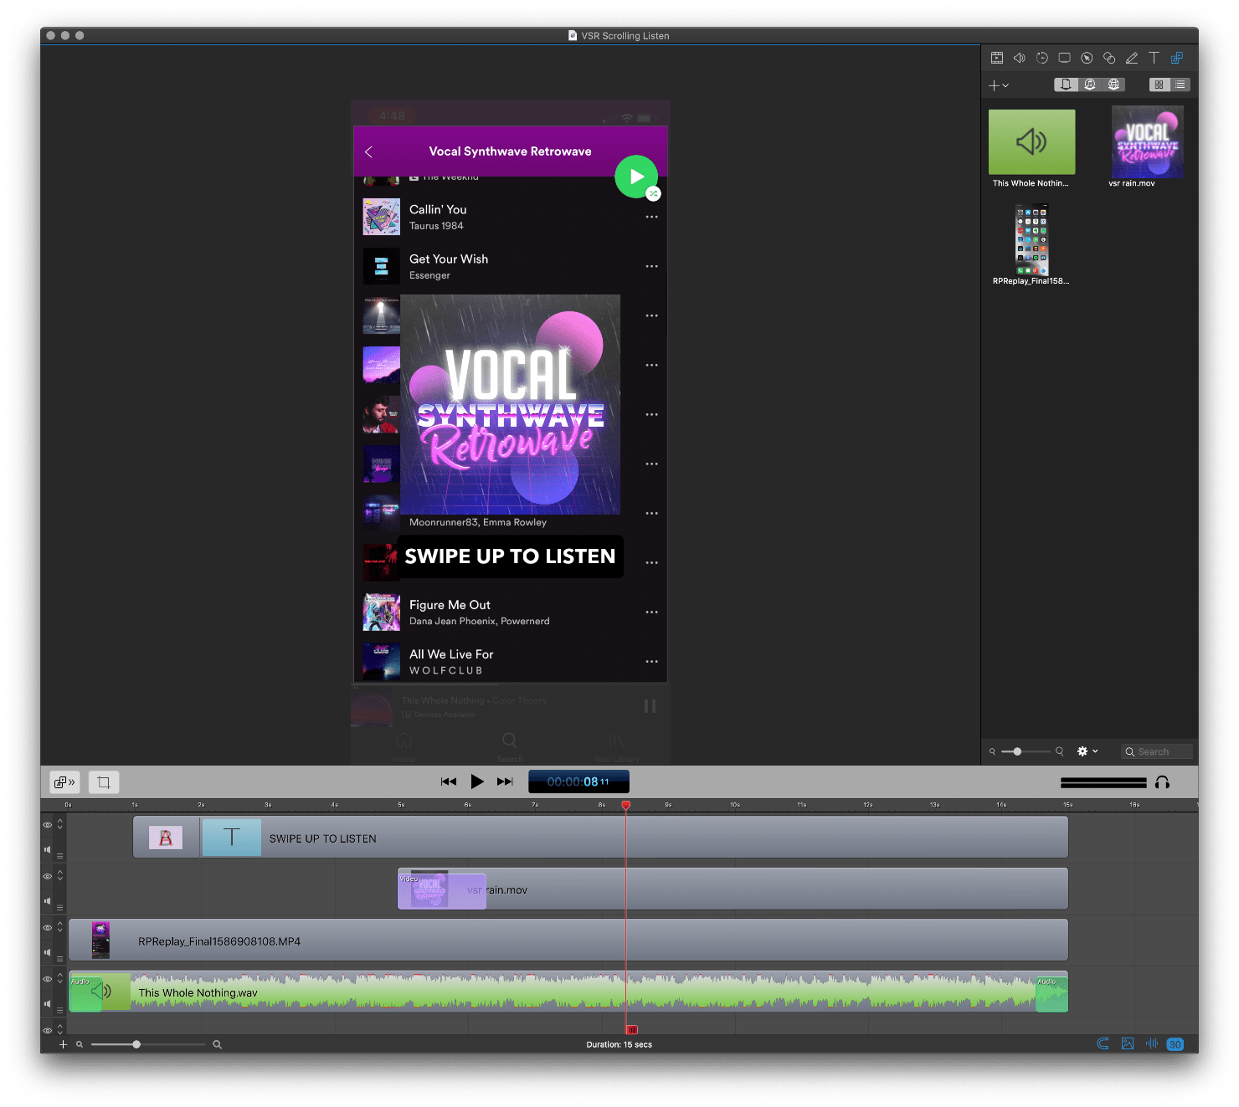Viewport: 1239px width, 1107px height.
Task: Open the Callout properties panel
Action: (x=1087, y=58)
